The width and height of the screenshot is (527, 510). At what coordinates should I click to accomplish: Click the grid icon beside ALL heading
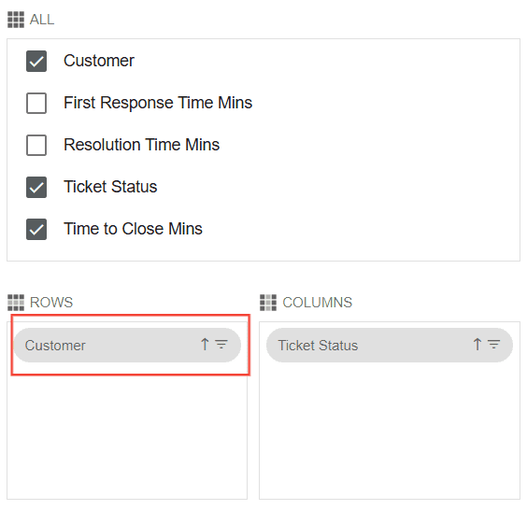pos(16,20)
